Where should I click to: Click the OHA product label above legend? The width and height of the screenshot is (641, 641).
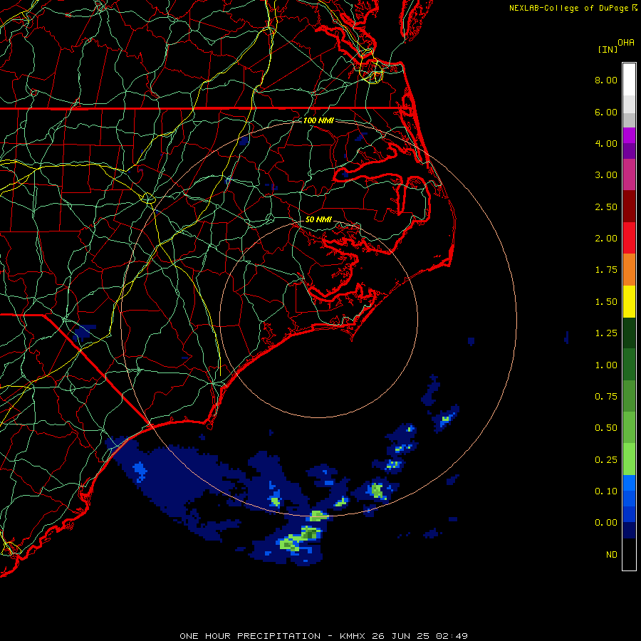coord(626,43)
